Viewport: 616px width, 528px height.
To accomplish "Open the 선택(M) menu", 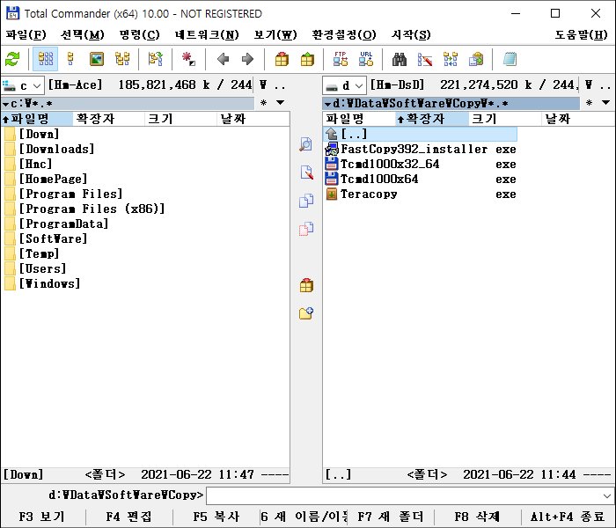I will pos(82,34).
